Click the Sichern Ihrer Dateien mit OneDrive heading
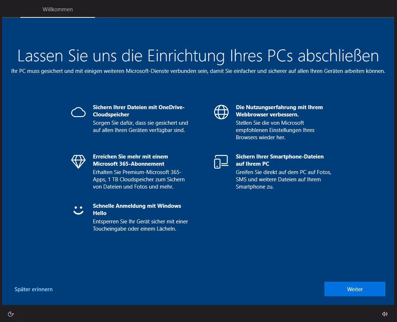This screenshot has height=322, width=397. [139, 111]
